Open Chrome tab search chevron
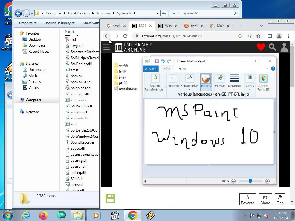The width and height of the screenshot is (295, 221). pyautogui.click(x=261, y=26)
